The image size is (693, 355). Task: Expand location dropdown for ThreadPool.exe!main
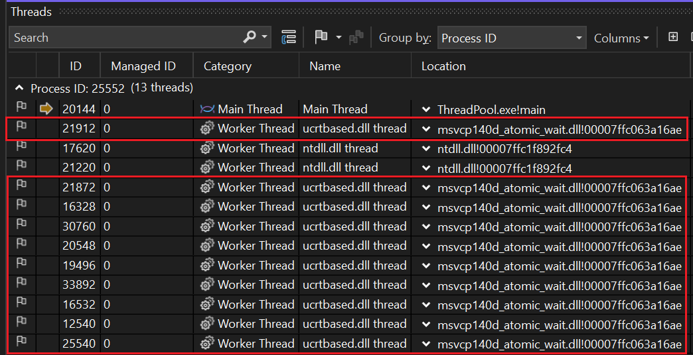click(425, 109)
